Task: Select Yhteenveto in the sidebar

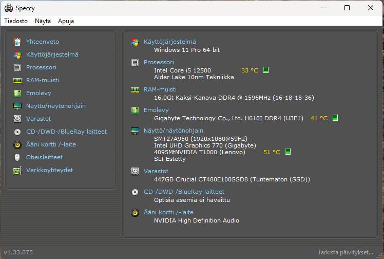Action: [43, 42]
